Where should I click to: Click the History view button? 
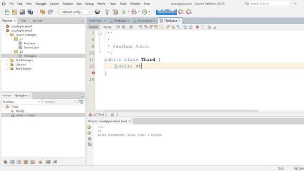[x=107, y=27]
